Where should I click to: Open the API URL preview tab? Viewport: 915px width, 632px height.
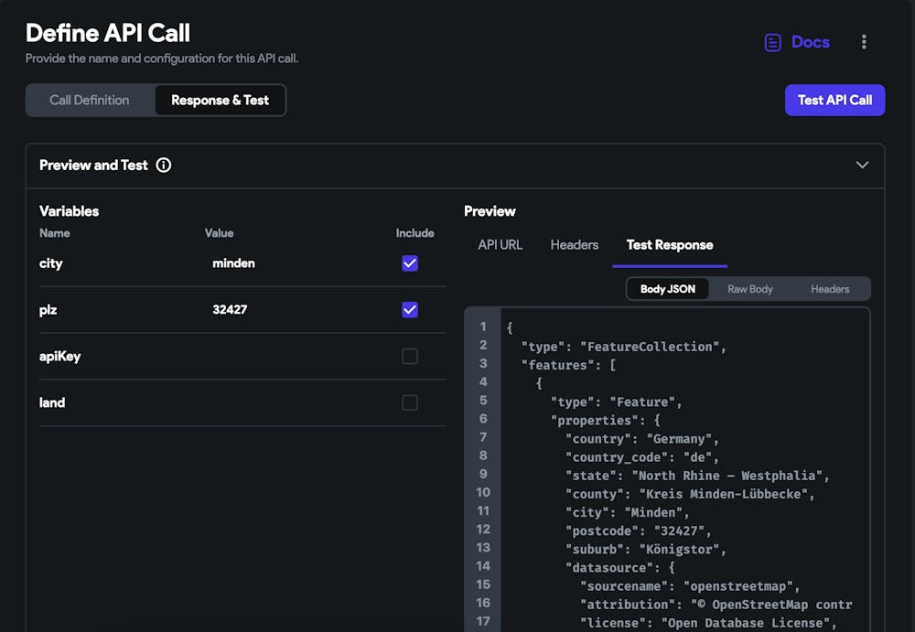click(x=500, y=244)
